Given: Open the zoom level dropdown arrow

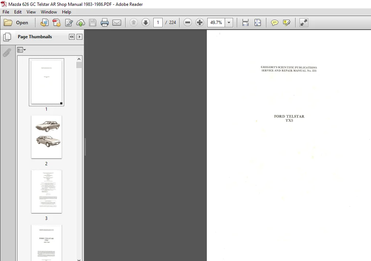Looking at the screenshot, I should (229, 23).
